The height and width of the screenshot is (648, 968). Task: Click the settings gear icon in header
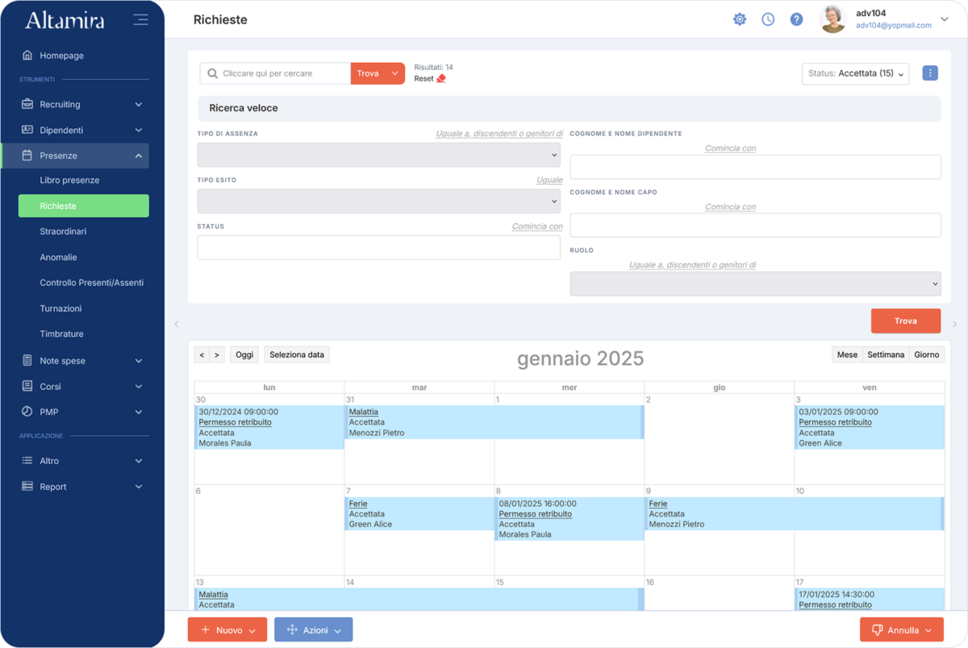click(x=740, y=19)
